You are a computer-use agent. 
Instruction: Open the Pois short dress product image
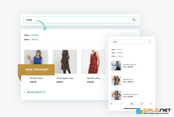tap(36, 57)
